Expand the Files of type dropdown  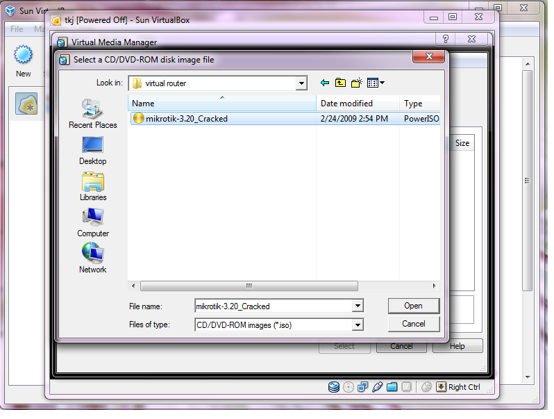coord(358,324)
